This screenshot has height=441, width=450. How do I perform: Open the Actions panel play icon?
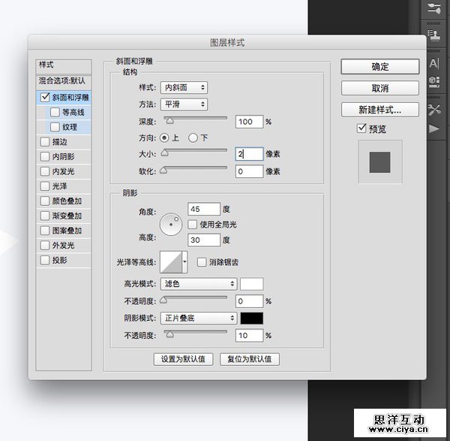(433, 128)
